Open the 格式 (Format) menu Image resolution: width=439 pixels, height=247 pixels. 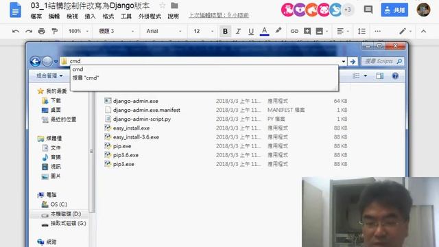tap(108, 16)
